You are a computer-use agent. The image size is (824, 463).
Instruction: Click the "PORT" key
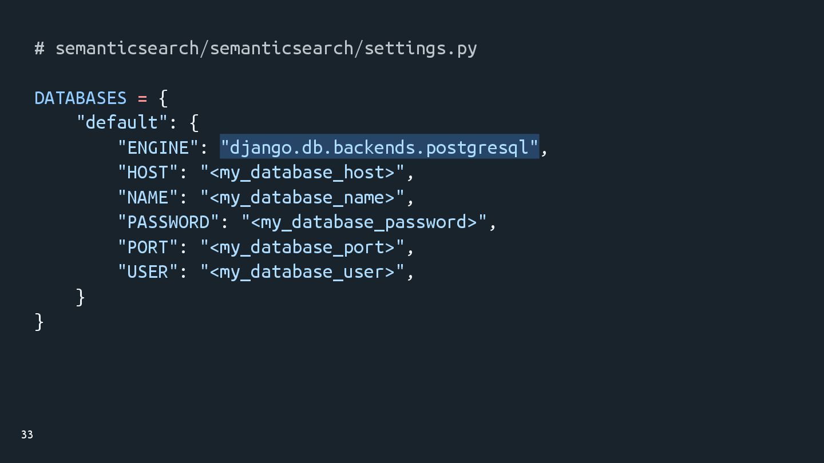coord(148,248)
